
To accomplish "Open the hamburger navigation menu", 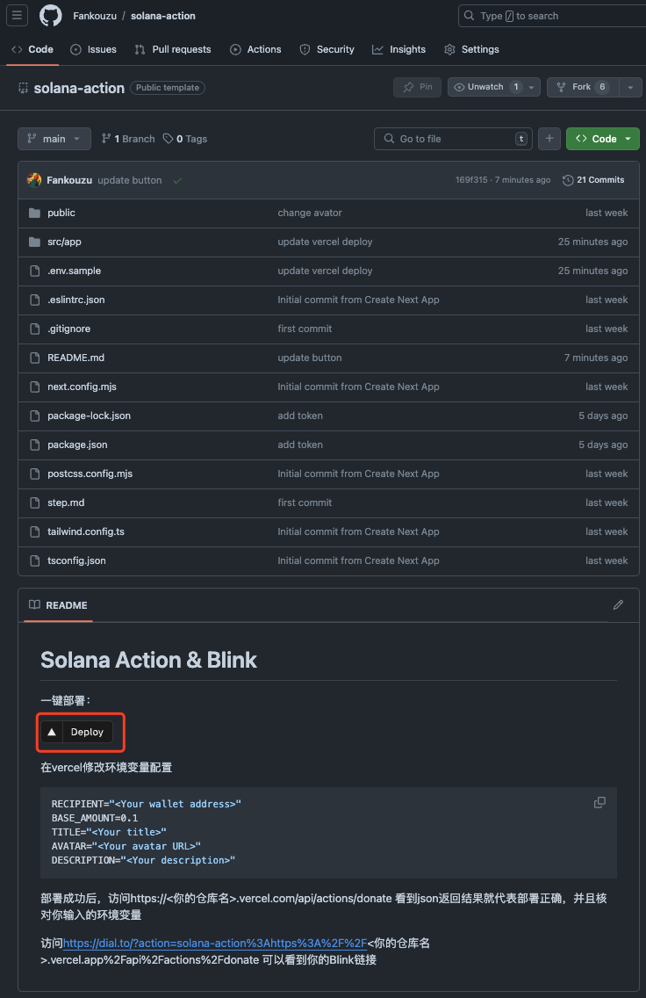I will 17,15.
